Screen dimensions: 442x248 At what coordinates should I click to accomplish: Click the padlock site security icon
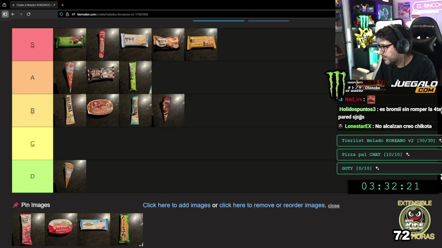click(x=67, y=14)
